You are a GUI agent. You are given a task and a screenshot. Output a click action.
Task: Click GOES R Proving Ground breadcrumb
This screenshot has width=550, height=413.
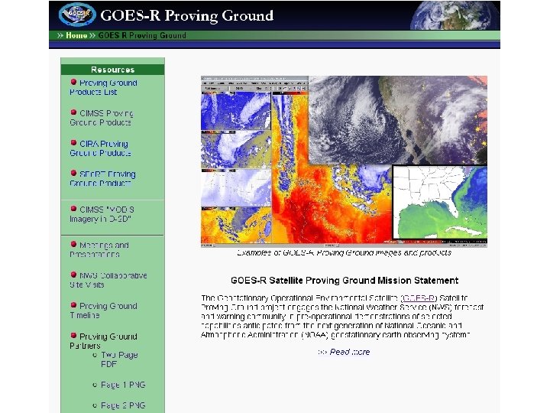[x=142, y=35]
